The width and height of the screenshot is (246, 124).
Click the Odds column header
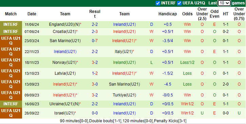[x=187, y=14]
